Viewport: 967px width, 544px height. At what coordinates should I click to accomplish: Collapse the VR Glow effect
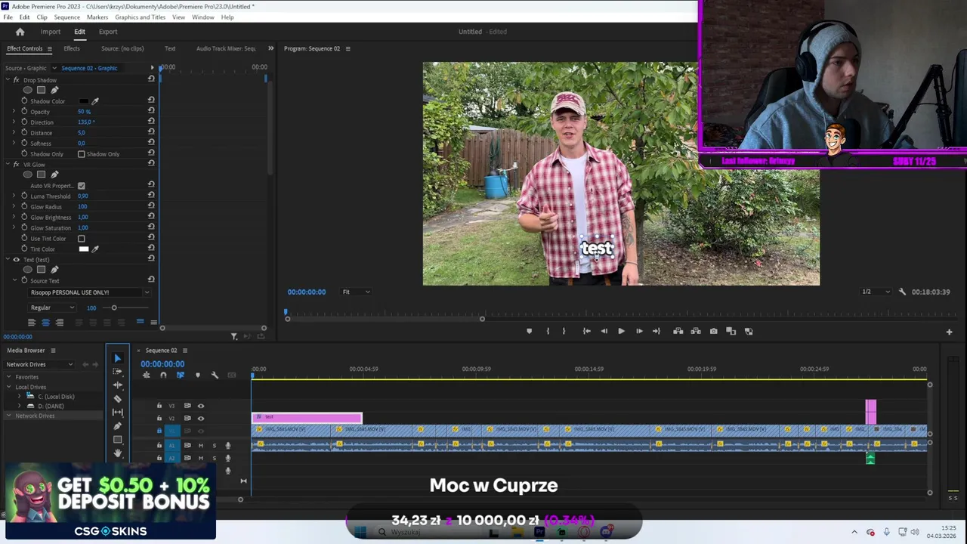(x=7, y=165)
